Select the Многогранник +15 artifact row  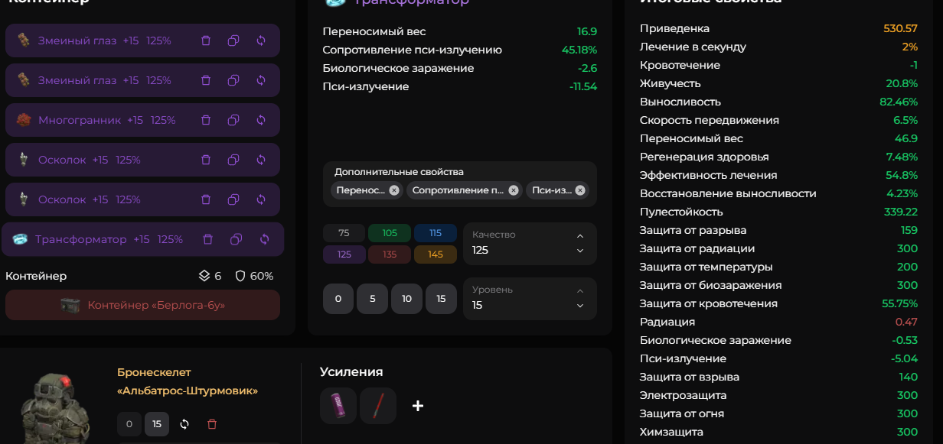point(142,120)
